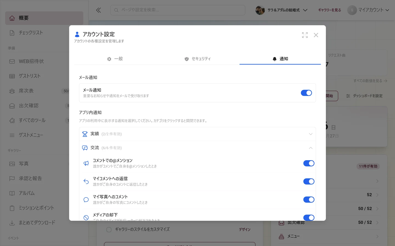The image size is (395, 246).
Task: Click the 11件が有効 badge in the dashboard
Action: click(x=368, y=166)
